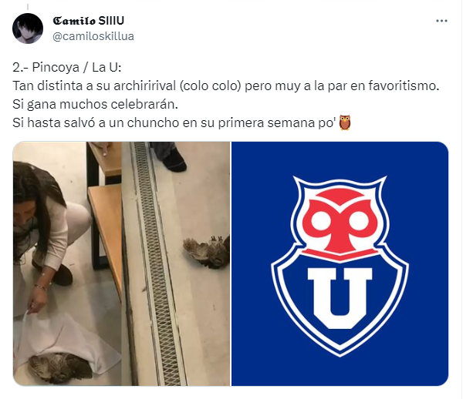Click the thread connector line above the avatar
Screen dimensions: 463x399
click(x=28, y=8)
